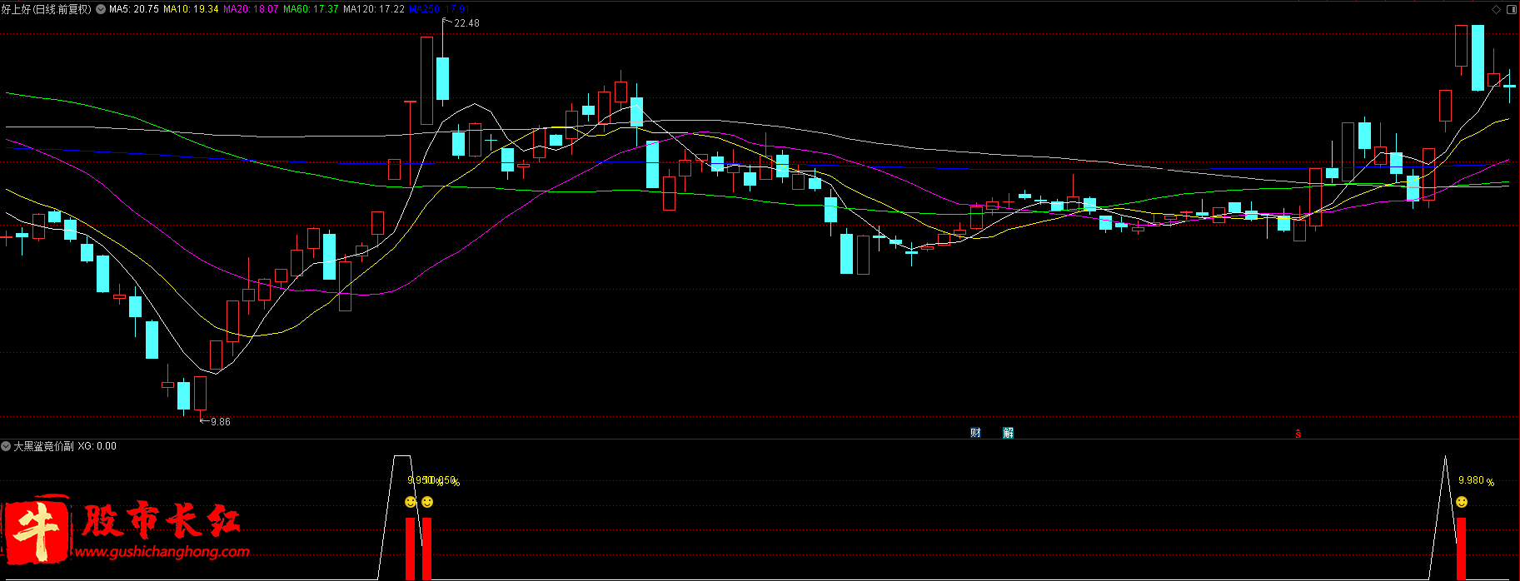Image resolution: width=1520 pixels, height=581 pixels.
Task: Open dropdown next to 好上好 chart title
Action: point(101,9)
